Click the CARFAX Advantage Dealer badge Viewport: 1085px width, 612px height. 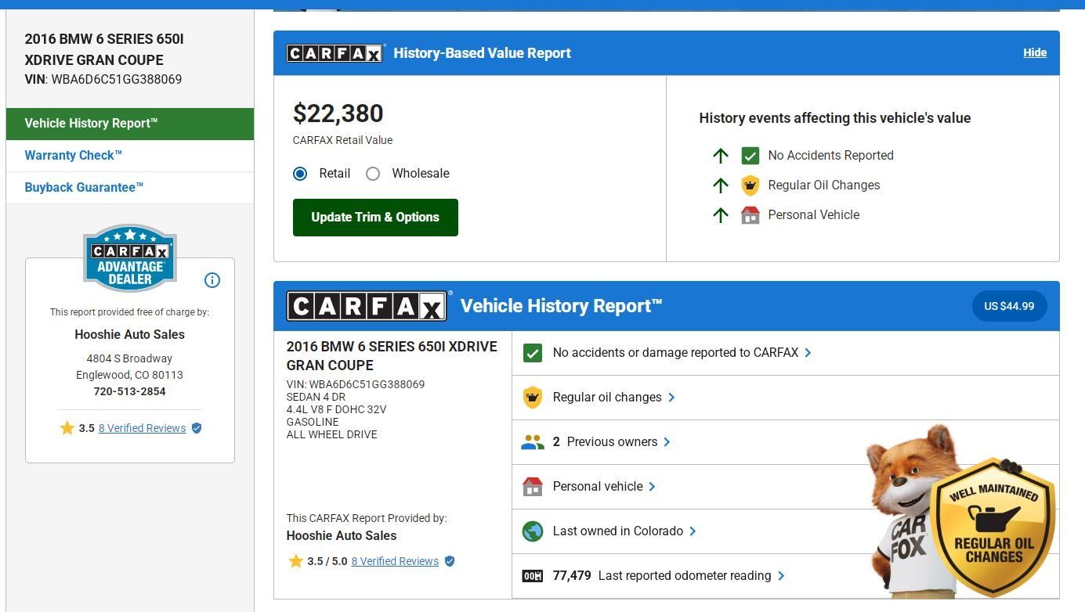pyautogui.click(x=130, y=257)
